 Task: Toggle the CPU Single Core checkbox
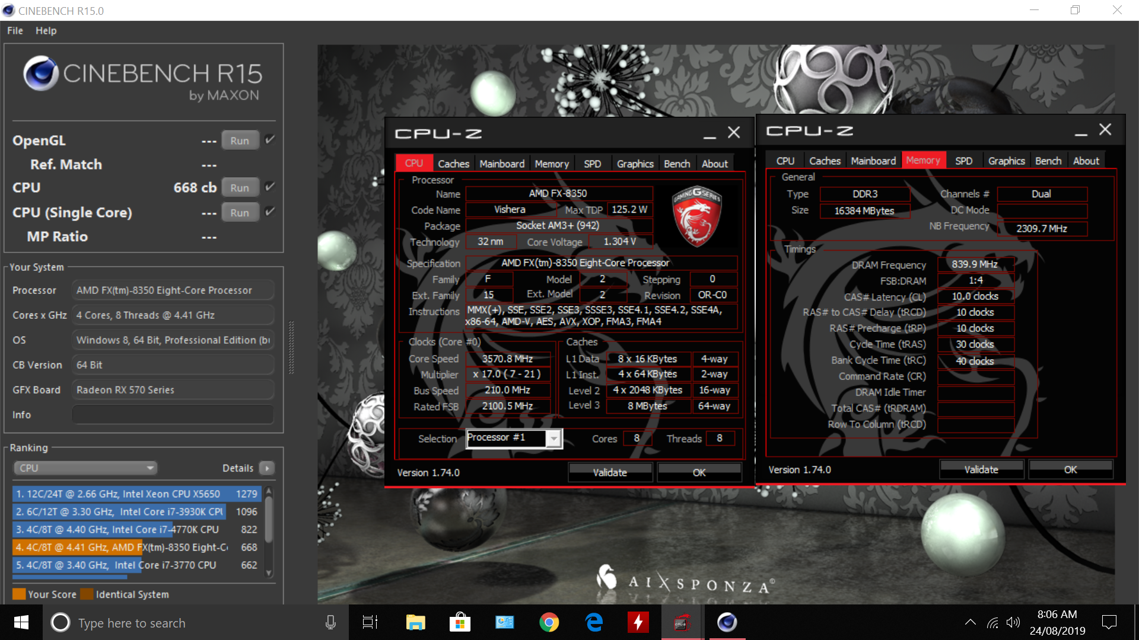point(270,212)
